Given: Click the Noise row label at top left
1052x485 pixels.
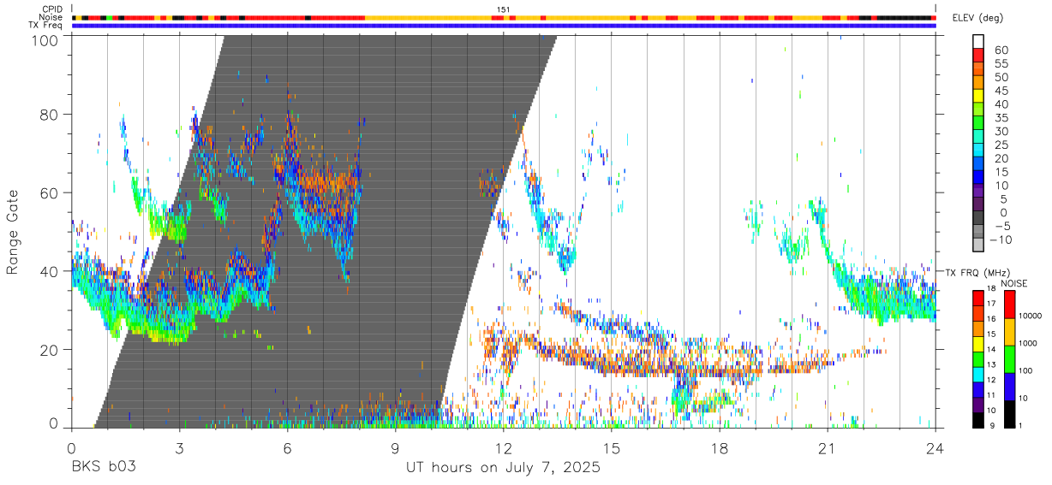Looking at the screenshot, I should click(51, 17).
